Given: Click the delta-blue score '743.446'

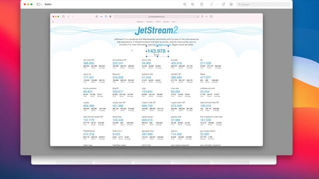Looking at the screenshot, I should [x=118, y=120].
